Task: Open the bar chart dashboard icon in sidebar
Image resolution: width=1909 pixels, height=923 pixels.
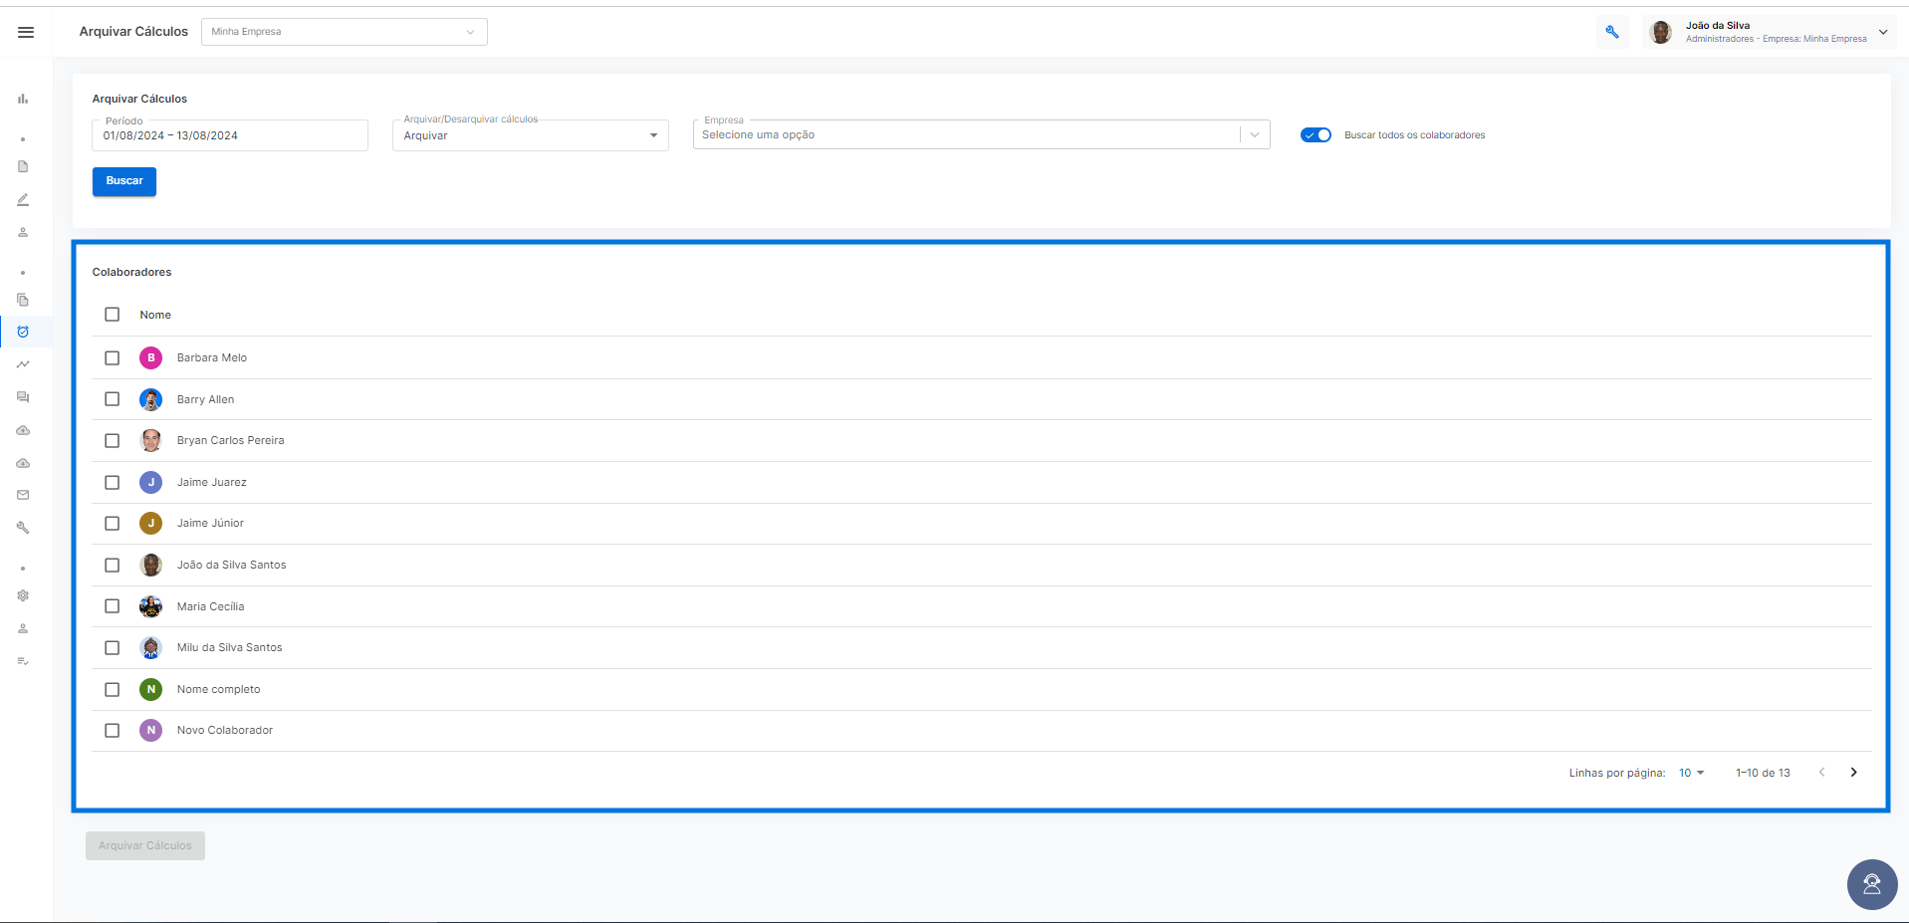Action: click(23, 99)
